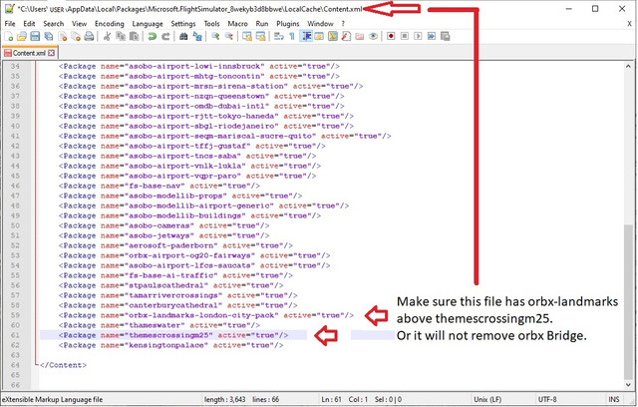Click the thameswater package line
This screenshot has width=638, height=407.
pyautogui.click(x=159, y=325)
